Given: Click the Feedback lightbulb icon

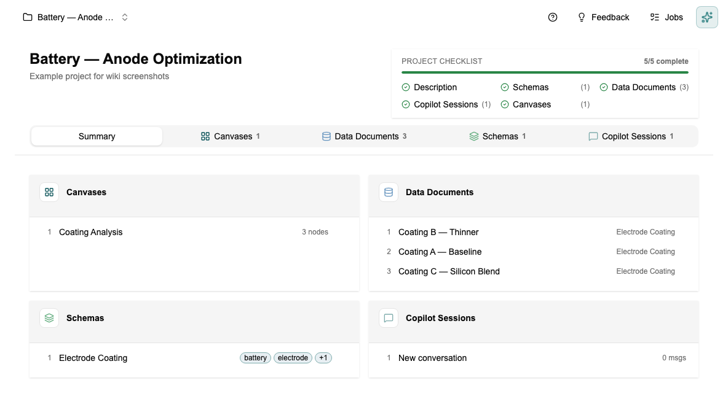Looking at the screenshot, I should tap(581, 17).
